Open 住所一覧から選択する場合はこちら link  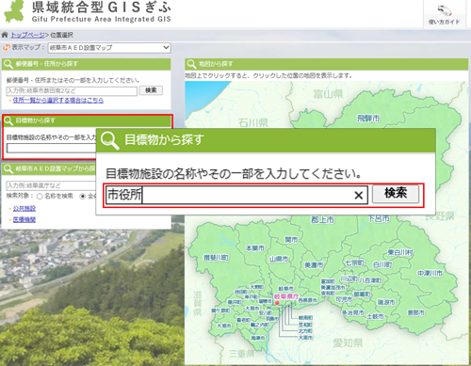pos(58,101)
